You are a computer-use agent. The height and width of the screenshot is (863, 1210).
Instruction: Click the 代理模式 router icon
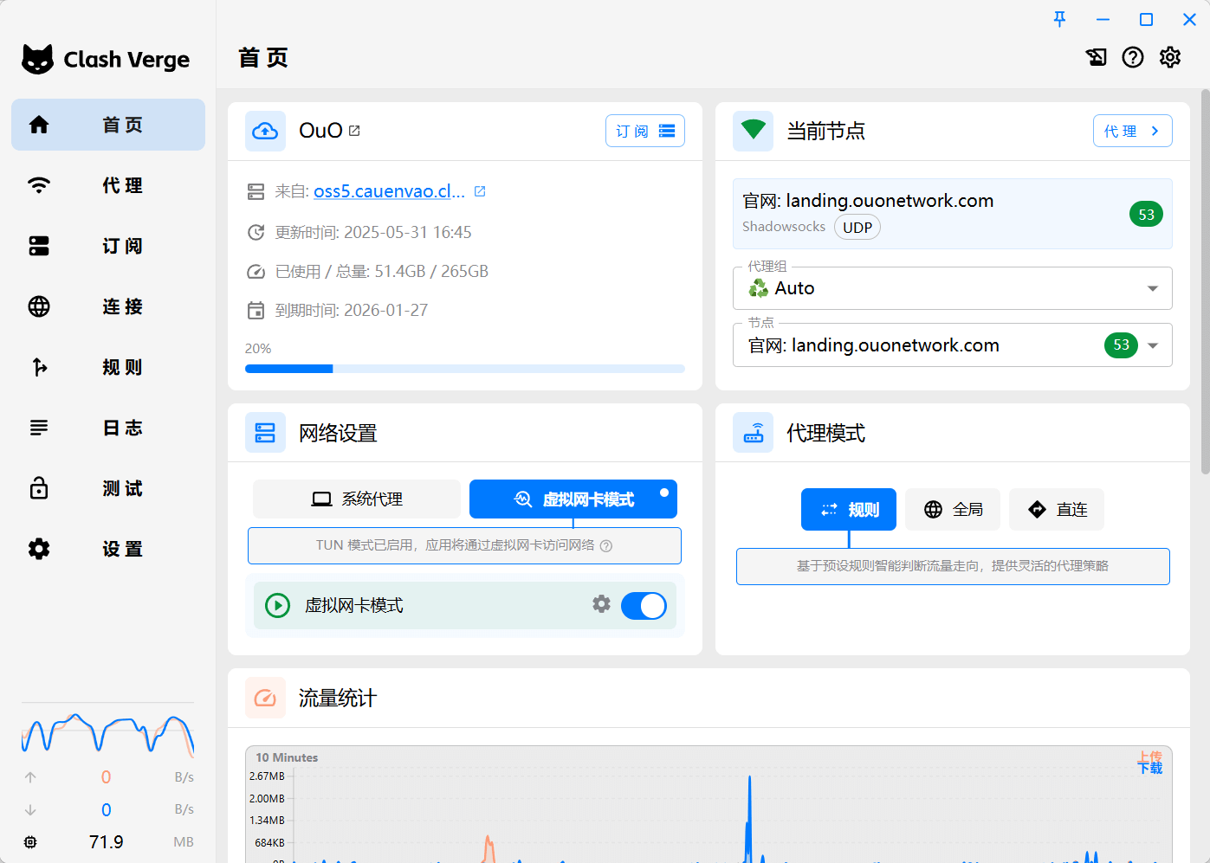(753, 432)
